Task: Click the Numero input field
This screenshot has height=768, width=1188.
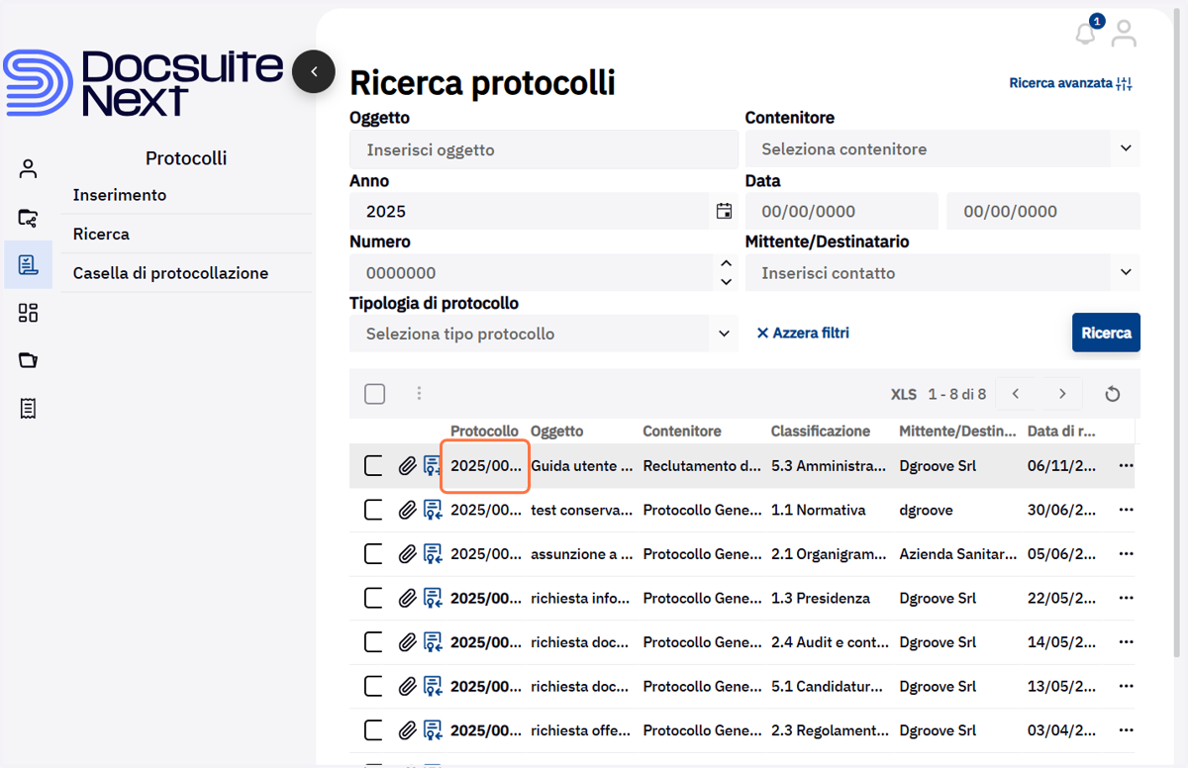Action: pos(531,272)
